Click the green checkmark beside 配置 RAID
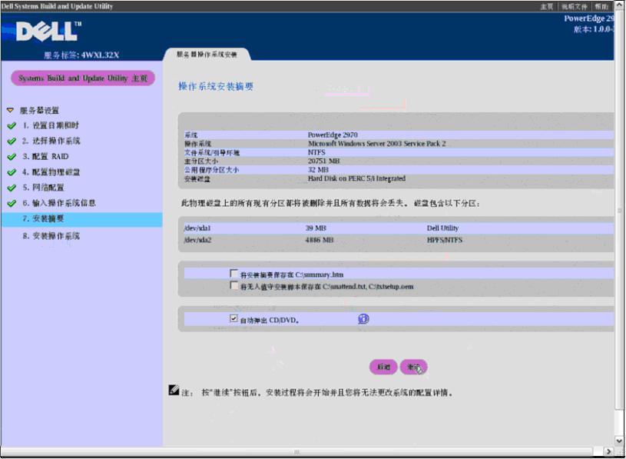Screen dimensions: 626x459 click(x=11, y=157)
